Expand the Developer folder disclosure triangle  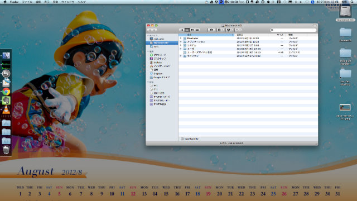181,39
